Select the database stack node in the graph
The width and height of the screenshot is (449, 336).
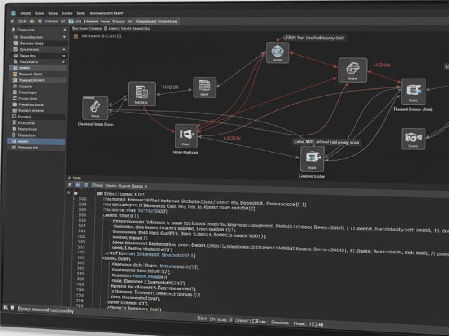click(142, 94)
